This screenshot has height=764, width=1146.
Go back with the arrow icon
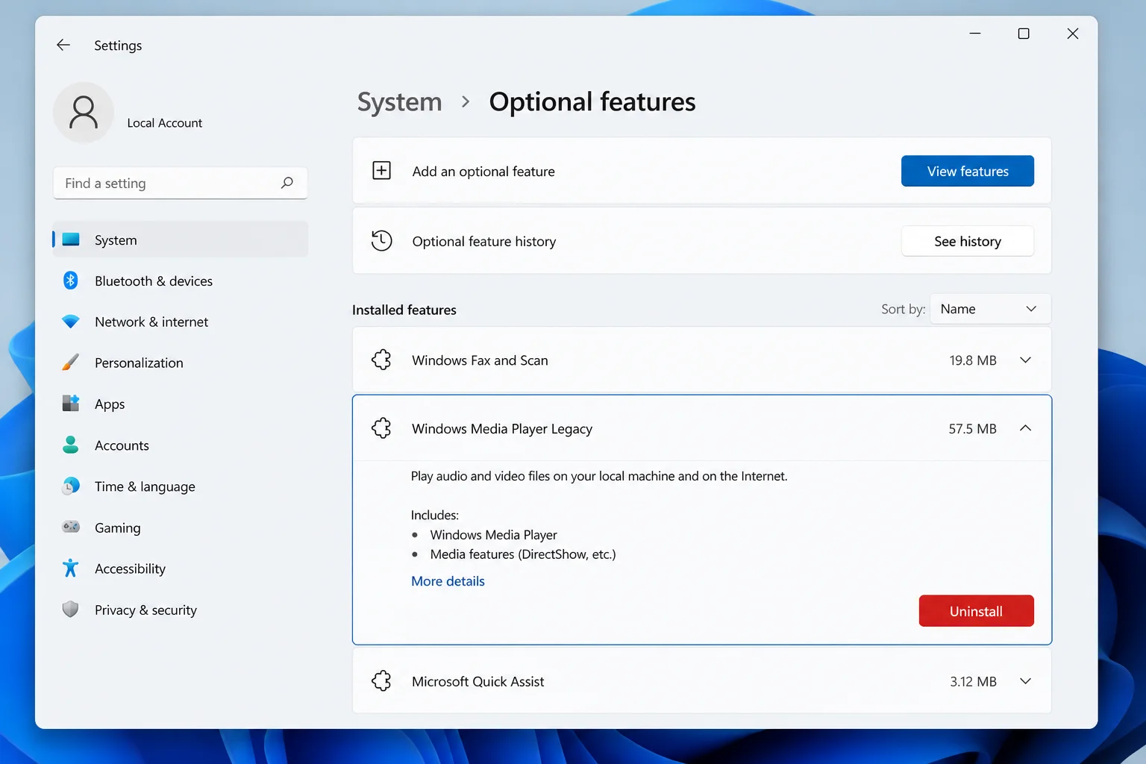point(63,45)
